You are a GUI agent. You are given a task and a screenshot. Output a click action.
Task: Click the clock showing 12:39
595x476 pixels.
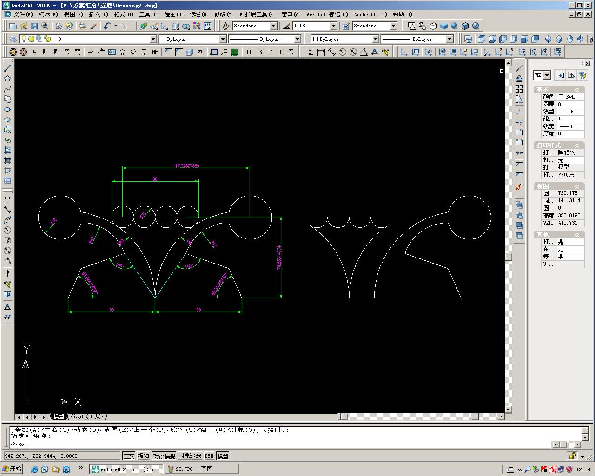coord(583,469)
